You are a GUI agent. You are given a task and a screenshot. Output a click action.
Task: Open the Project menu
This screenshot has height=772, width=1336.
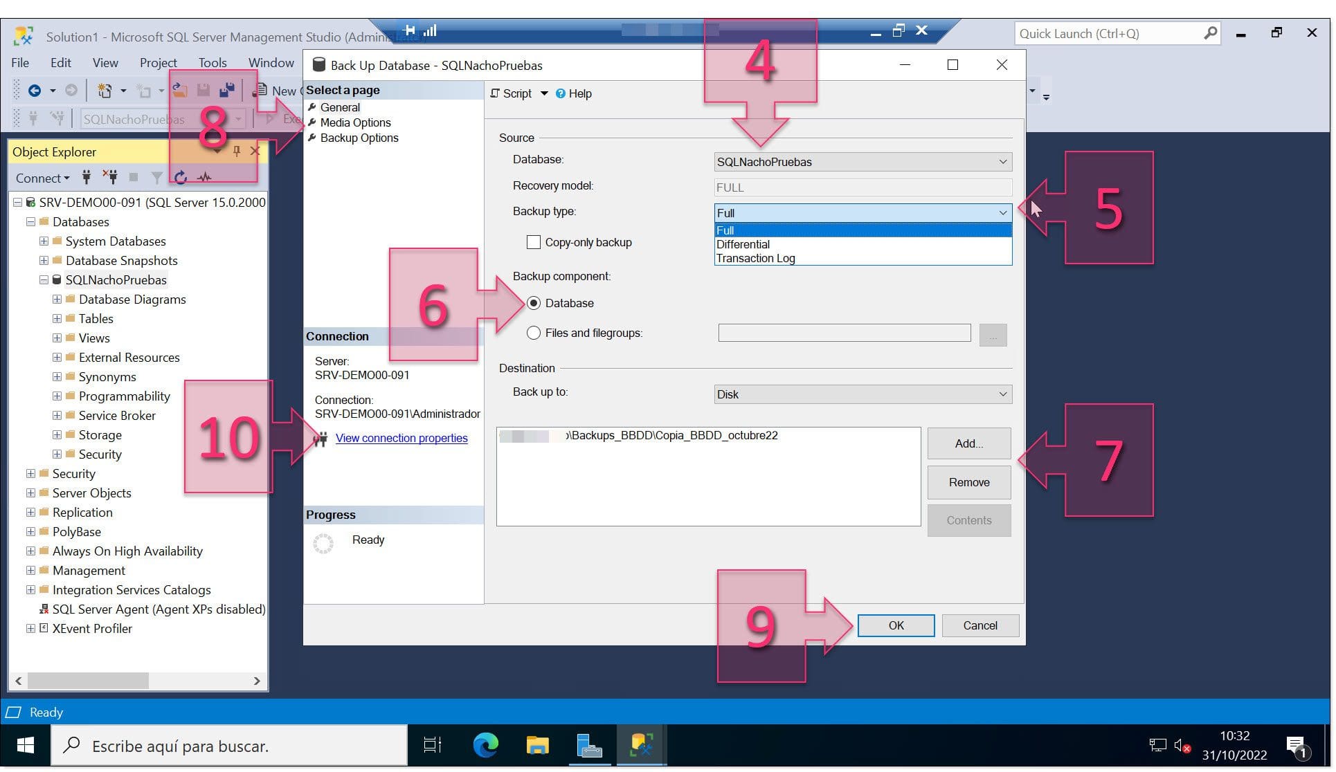[159, 62]
